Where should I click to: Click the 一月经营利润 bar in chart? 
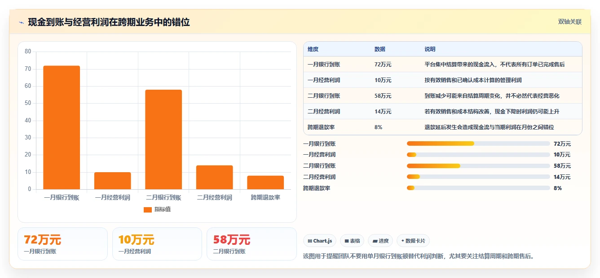tap(112, 181)
